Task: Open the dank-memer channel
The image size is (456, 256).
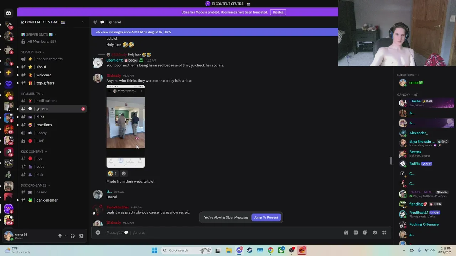Action: coord(52,200)
